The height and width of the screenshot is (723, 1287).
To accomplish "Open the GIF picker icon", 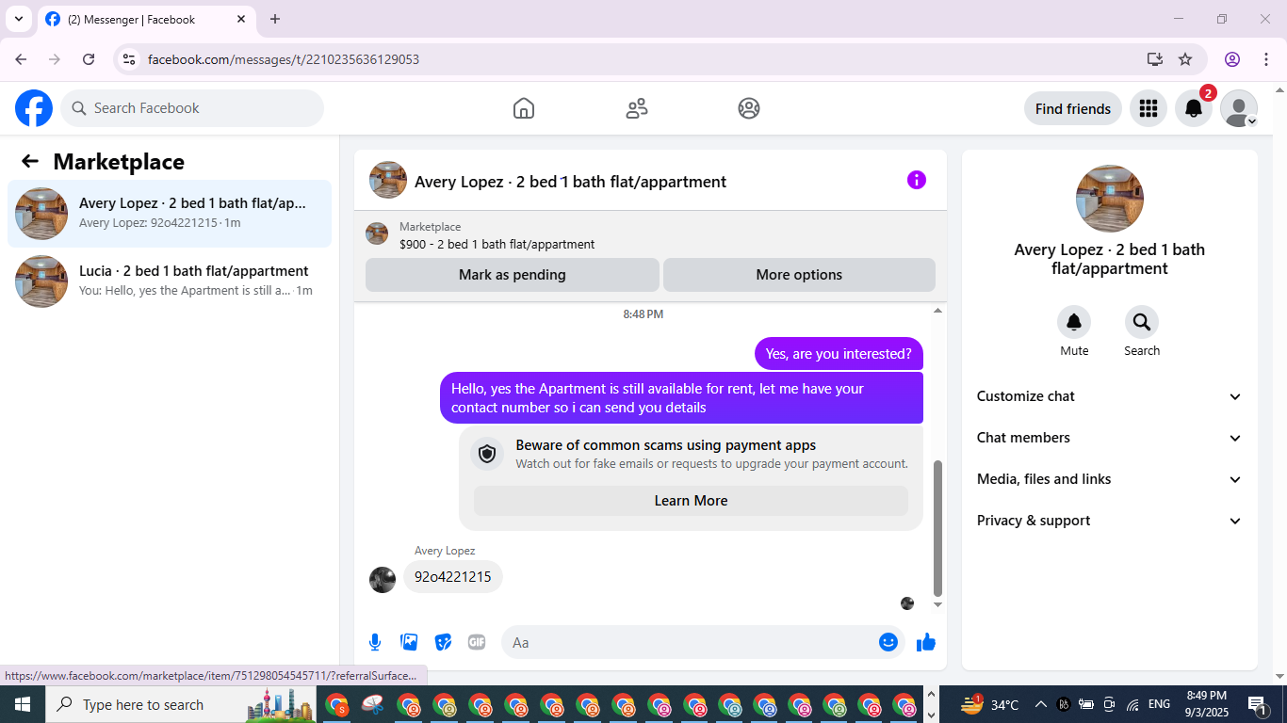I will (477, 642).
